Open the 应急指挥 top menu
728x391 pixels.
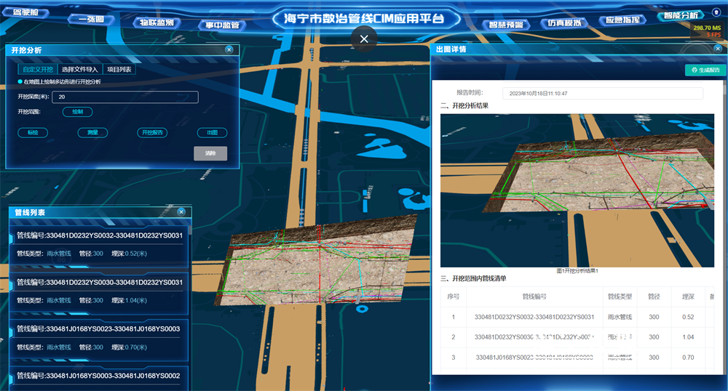click(622, 20)
